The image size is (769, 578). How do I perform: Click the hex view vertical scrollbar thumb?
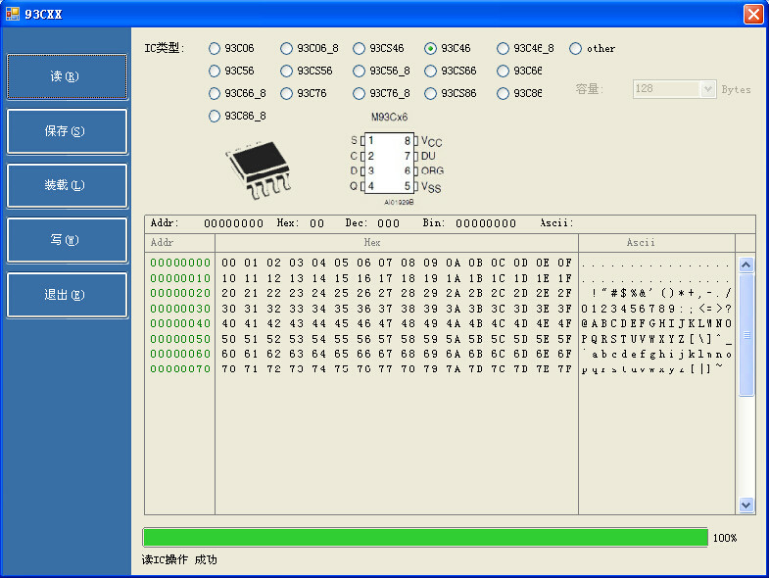(746, 335)
